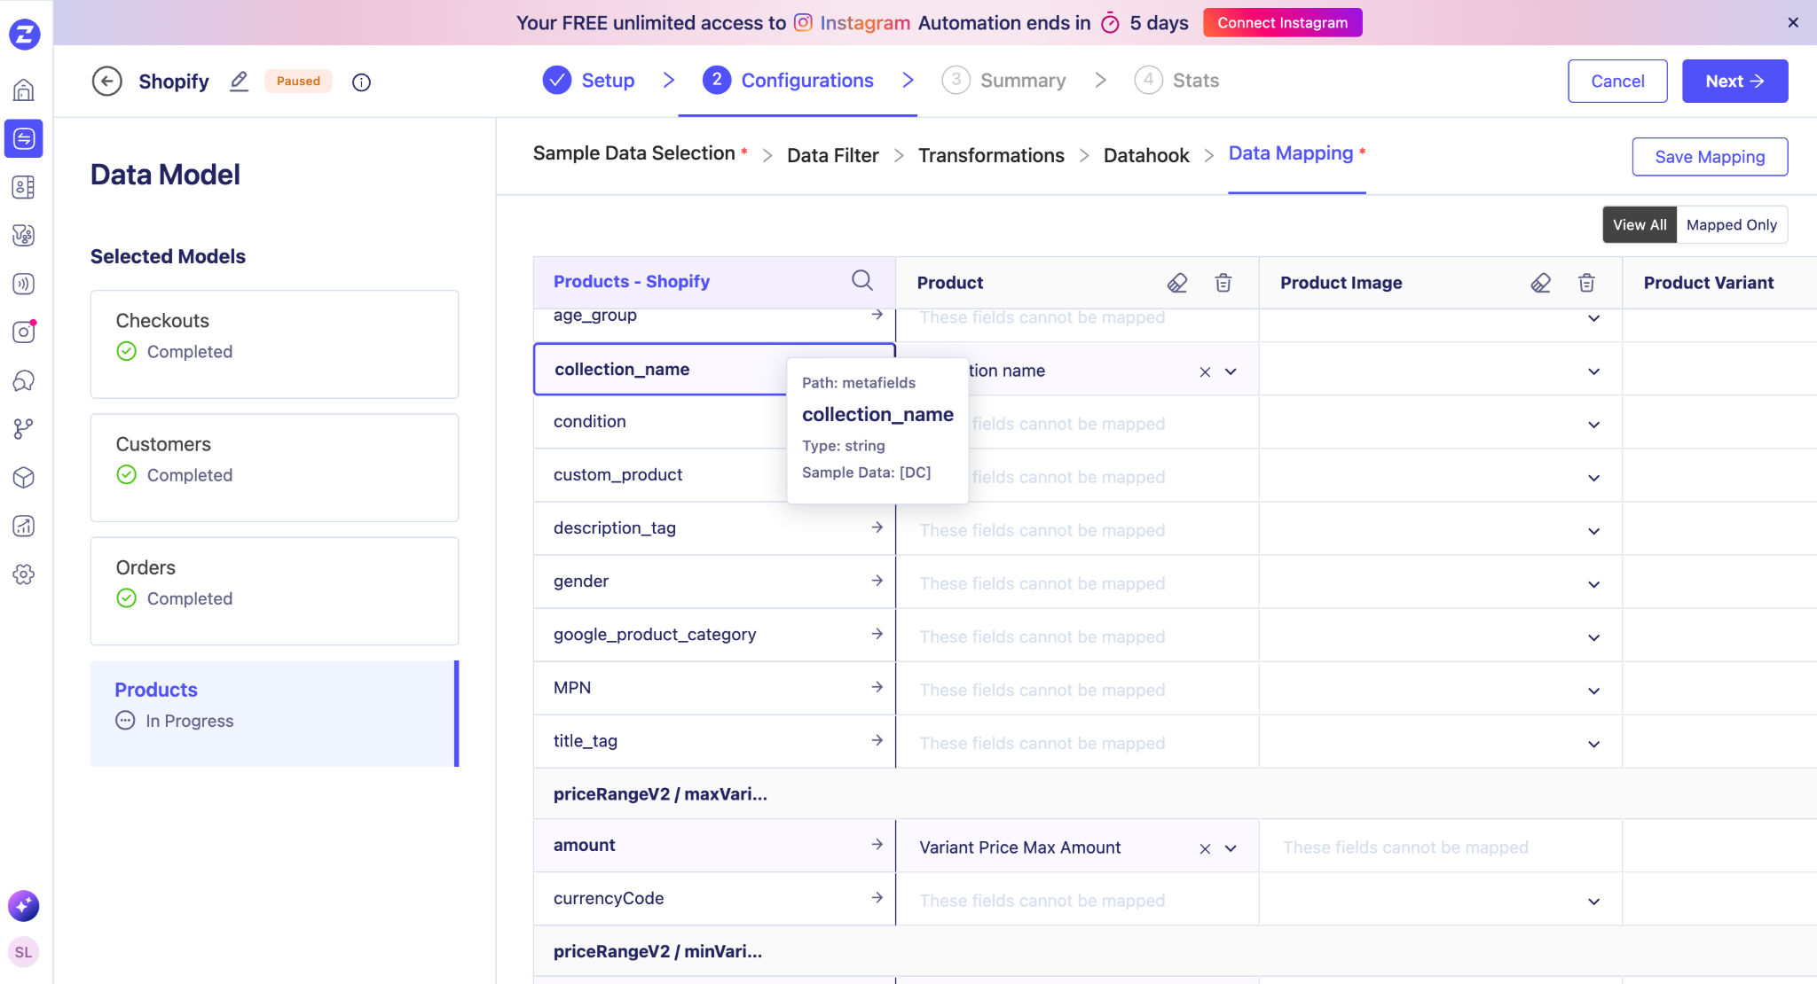Open Product Image dropdown for currencyCode row
This screenshot has height=984, width=1817.
[x=1593, y=902]
